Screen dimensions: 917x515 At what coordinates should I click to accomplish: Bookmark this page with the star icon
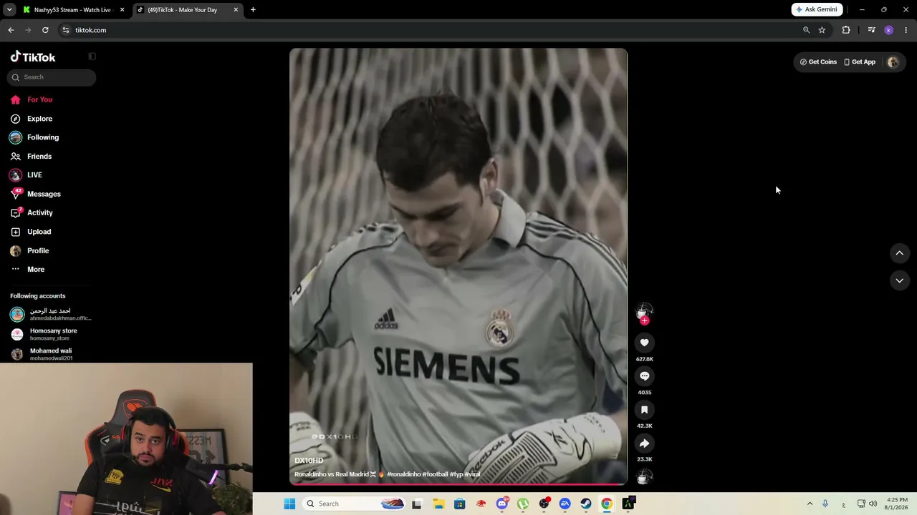pos(822,30)
